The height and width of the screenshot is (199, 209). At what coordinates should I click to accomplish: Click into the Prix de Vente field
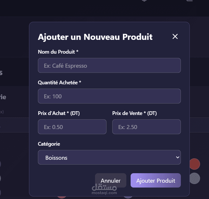click(x=146, y=127)
